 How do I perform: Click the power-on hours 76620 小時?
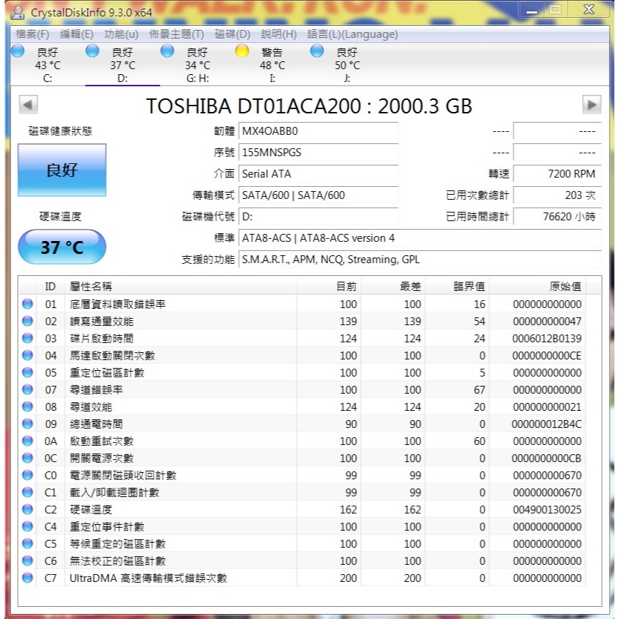coord(557,216)
